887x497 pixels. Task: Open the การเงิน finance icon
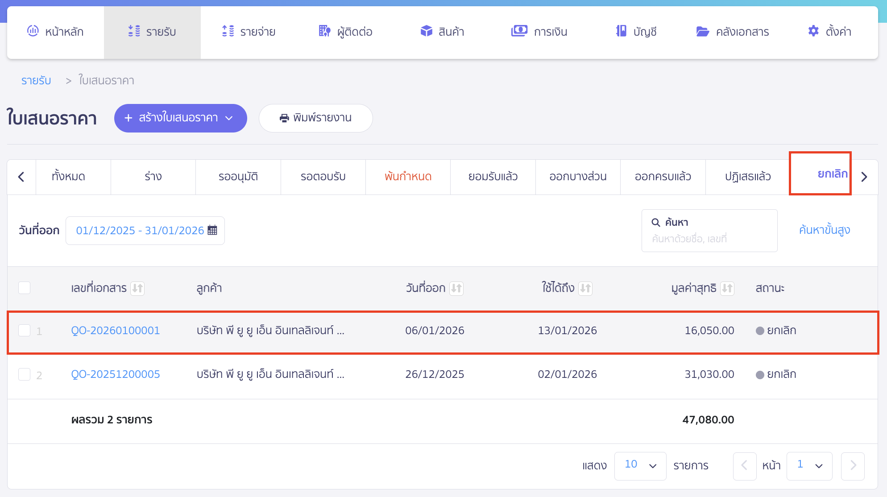(519, 31)
